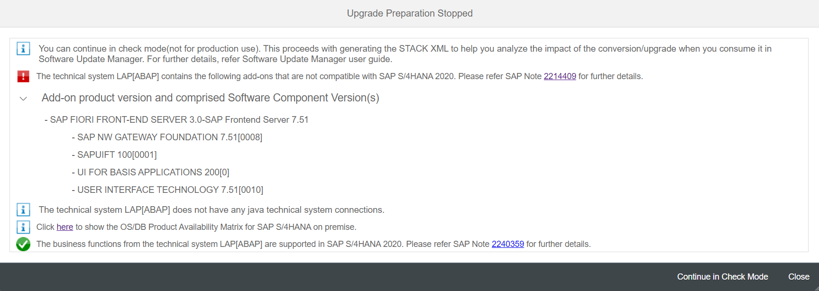Open SAP Note 2240359 link
This screenshot has width=819, height=291.
click(507, 244)
